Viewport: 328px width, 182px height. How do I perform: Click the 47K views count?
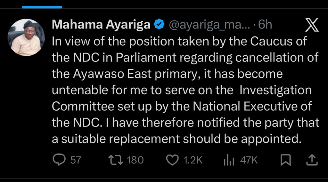249,160
